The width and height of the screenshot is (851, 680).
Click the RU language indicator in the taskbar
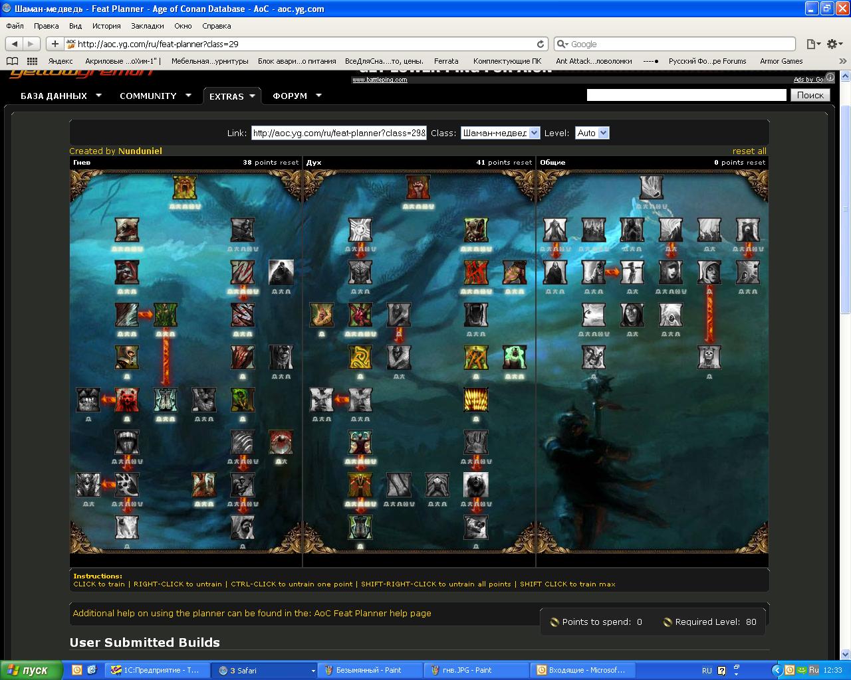[707, 670]
